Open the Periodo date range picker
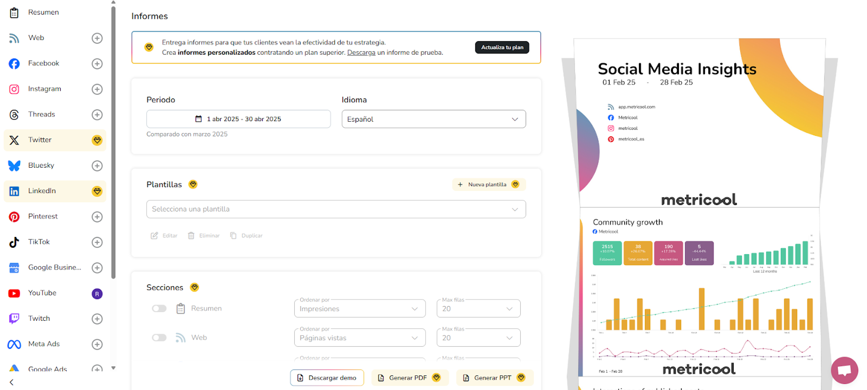The width and height of the screenshot is (867, 390). coord(238,119)
